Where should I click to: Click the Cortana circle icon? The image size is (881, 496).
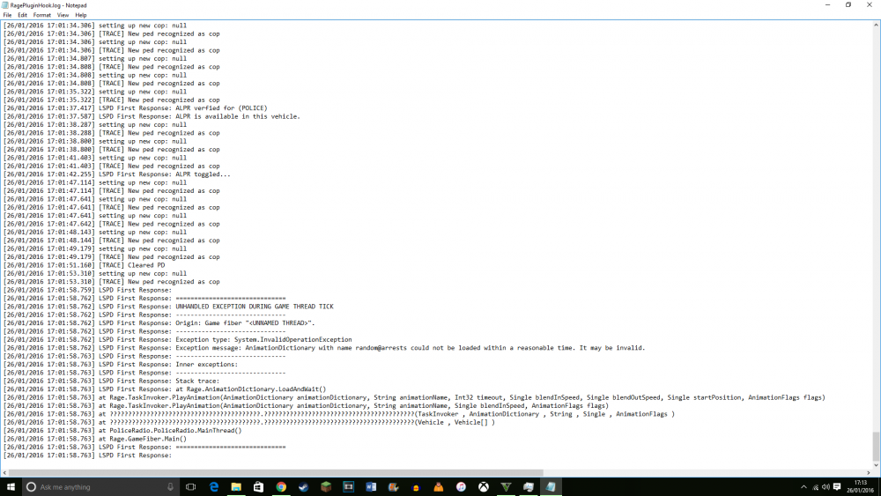tap(32, 487)
